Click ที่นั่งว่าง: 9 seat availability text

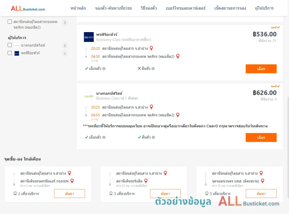point(268,99)
